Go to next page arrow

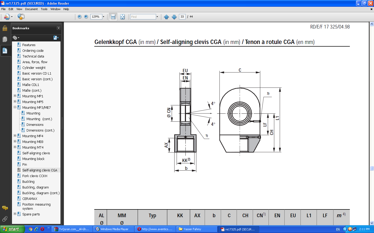pos(174,17)
